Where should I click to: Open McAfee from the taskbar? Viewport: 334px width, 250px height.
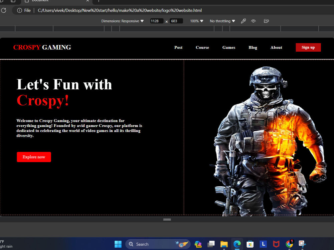tap(276, 244)
